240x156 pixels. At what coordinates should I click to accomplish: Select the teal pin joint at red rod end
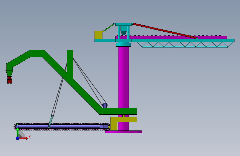197,38
